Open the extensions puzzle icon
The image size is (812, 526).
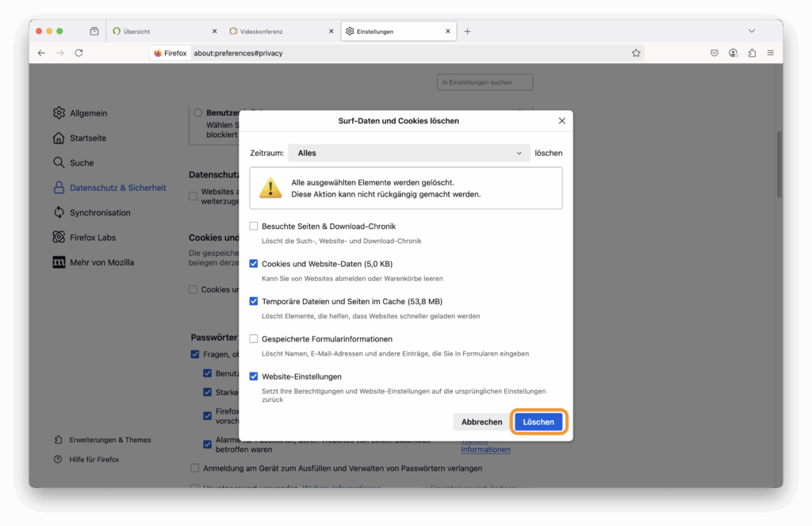pyautogui.click(x=752, y=53)
